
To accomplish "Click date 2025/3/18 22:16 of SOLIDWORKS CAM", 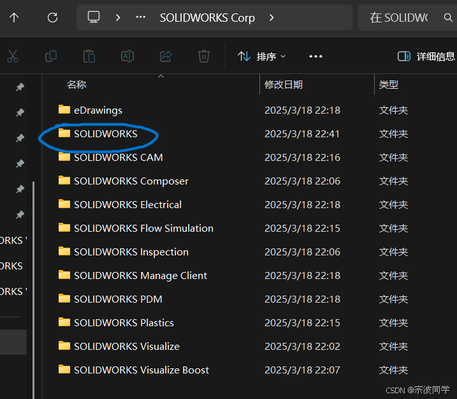I will pos(302,157).
